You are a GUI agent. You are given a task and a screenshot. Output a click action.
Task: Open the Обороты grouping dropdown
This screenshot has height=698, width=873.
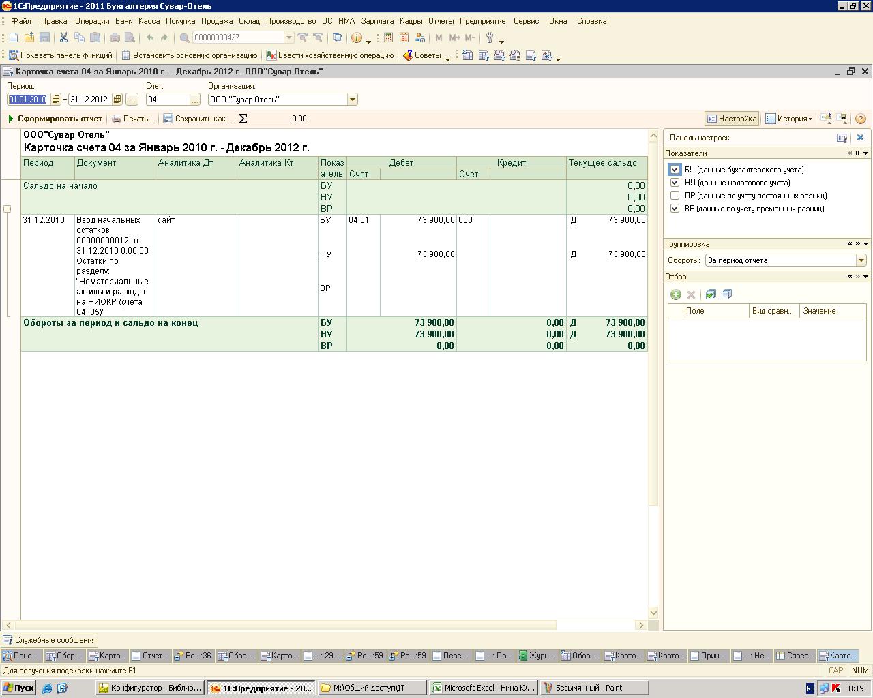click(861, 260)
